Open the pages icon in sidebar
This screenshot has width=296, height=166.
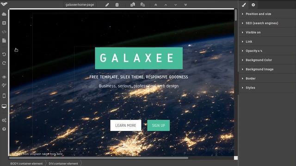4,41
